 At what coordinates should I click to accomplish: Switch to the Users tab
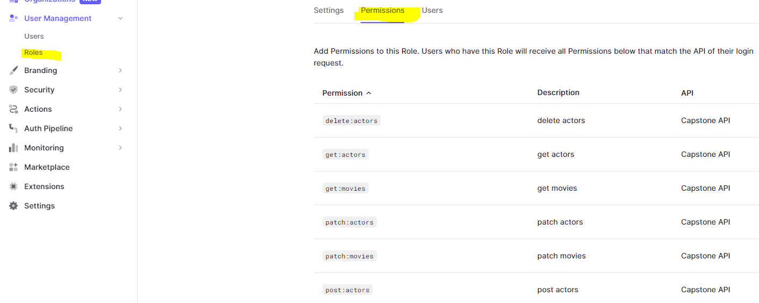[x=432, y=11]
